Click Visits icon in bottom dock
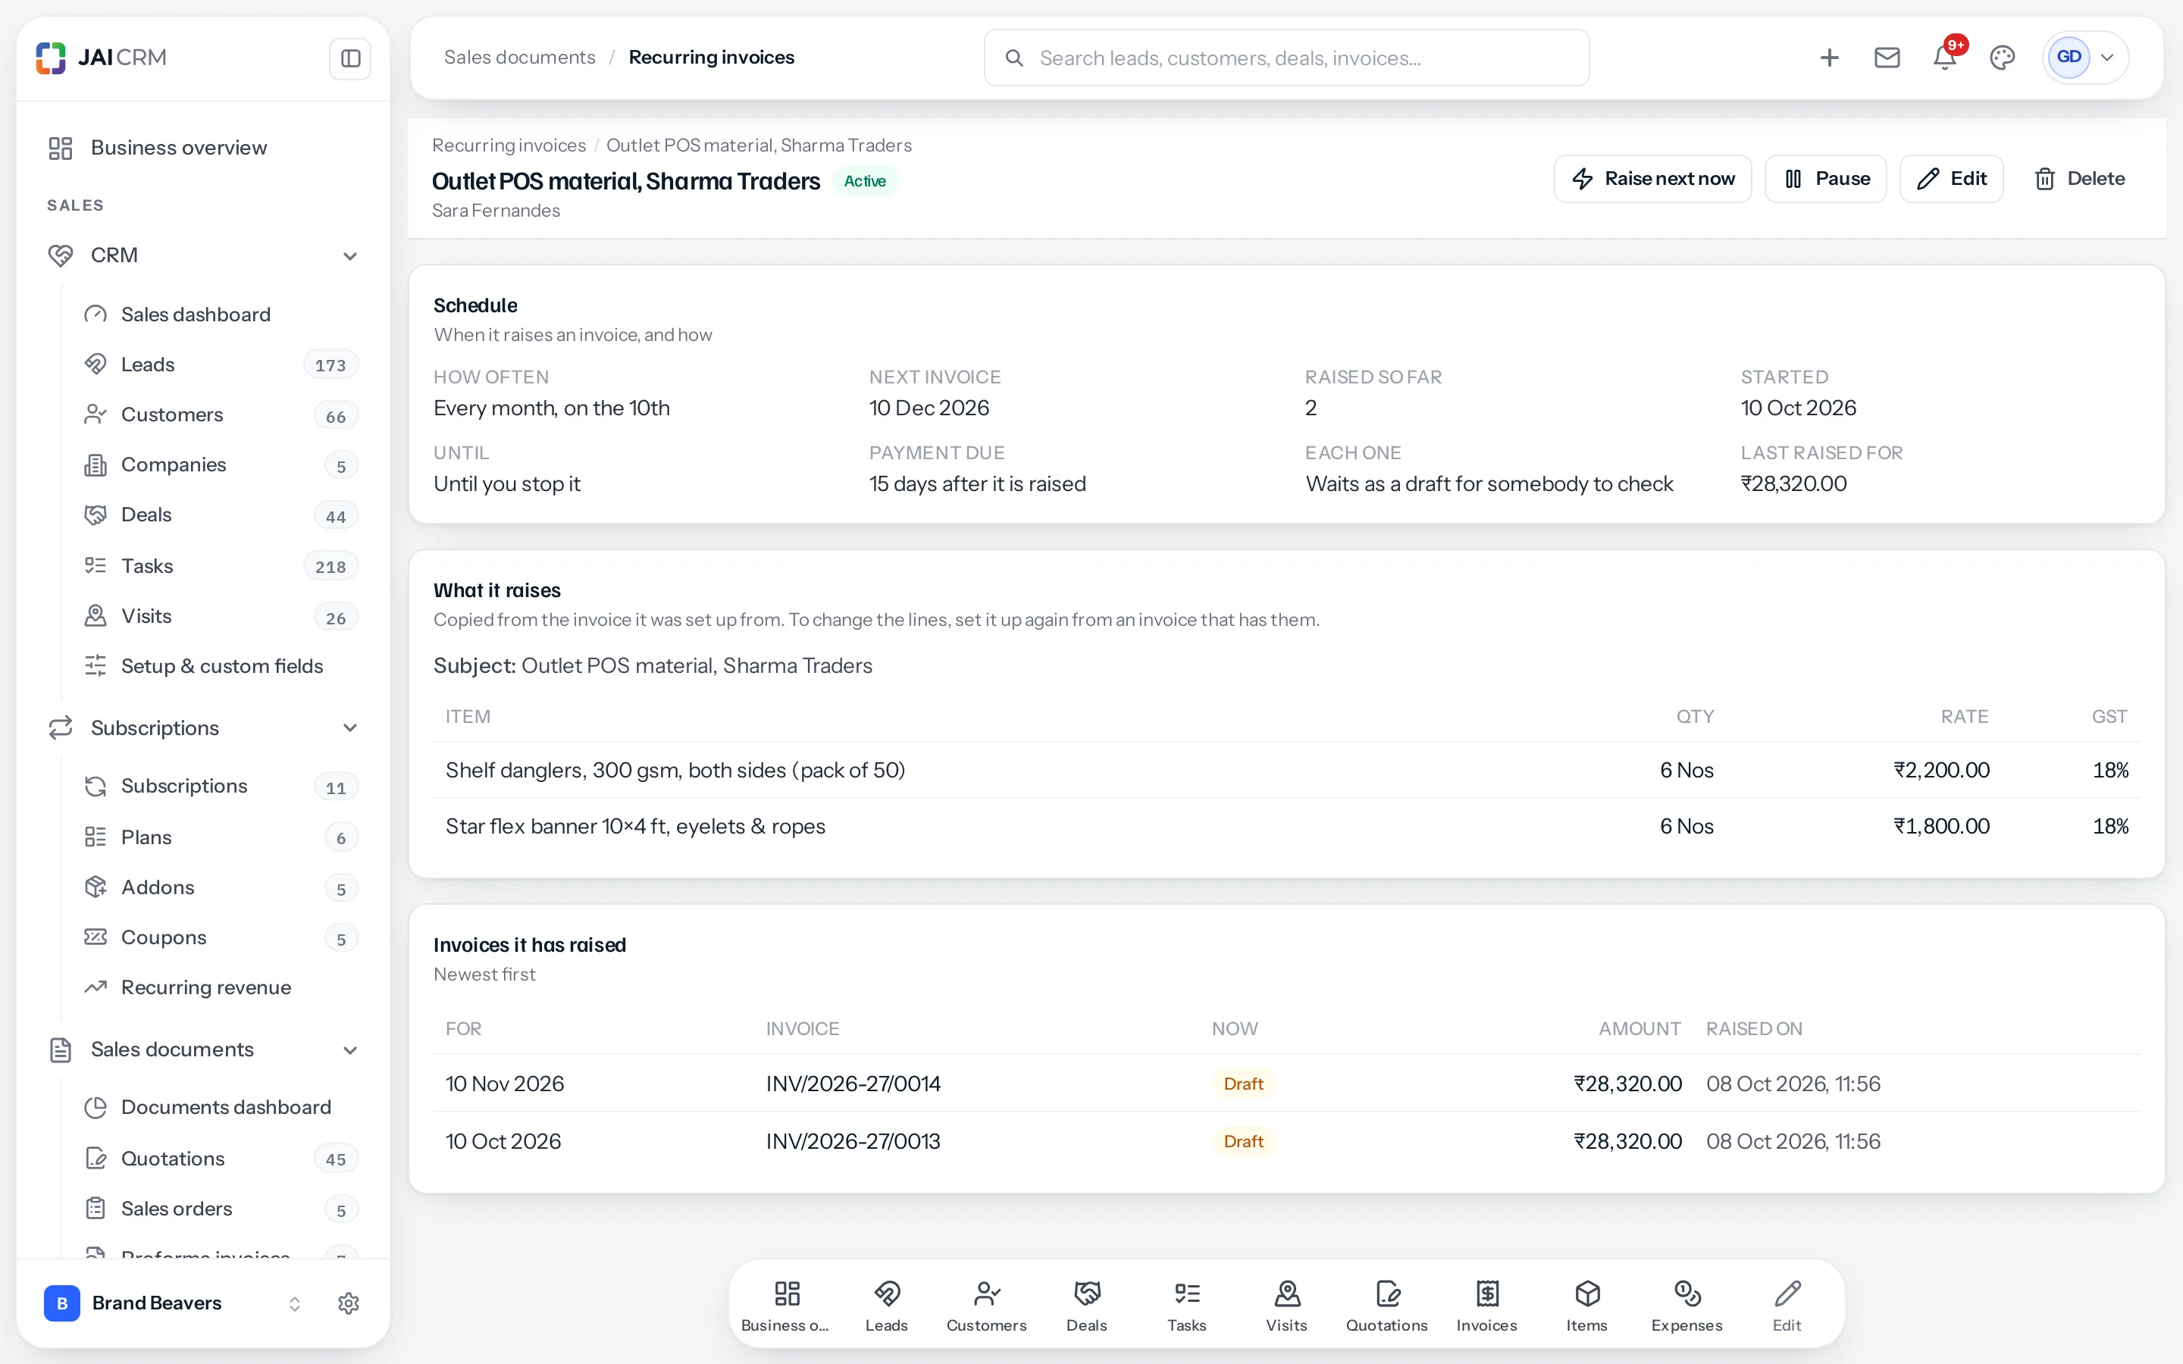Image resolution: width=2183 pixels, height=1364 pixels. tap(1287, 1304)
